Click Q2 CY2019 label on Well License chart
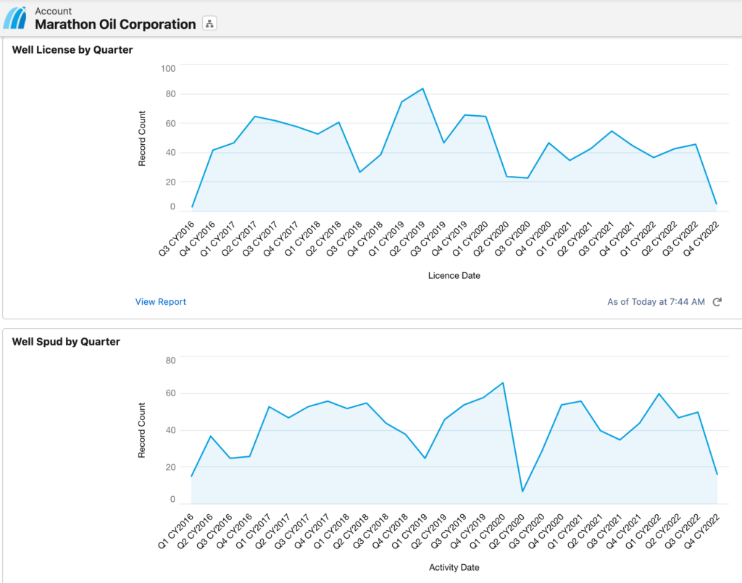The width and height of the screenshot is (742, 583). [x=407, y=239]
